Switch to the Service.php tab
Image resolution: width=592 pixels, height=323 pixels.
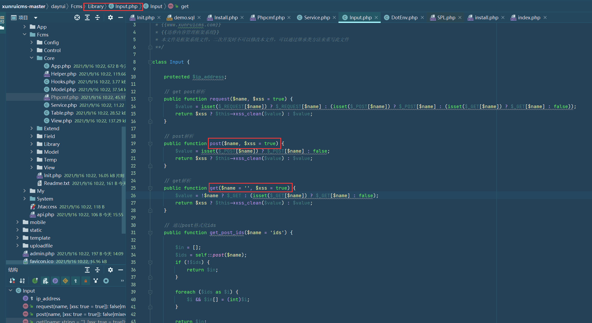tap(317, 17)
